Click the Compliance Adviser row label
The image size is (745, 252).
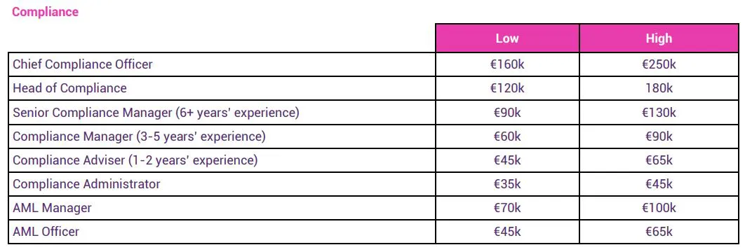pyautogui.click(x=135, y=160)
